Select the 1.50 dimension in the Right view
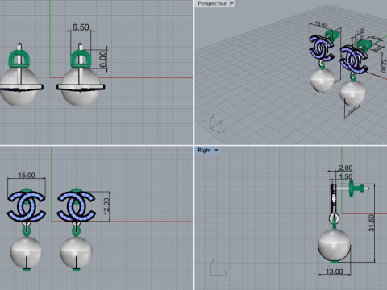The height and width of the screenshot is (290, 387). point(346,176)
